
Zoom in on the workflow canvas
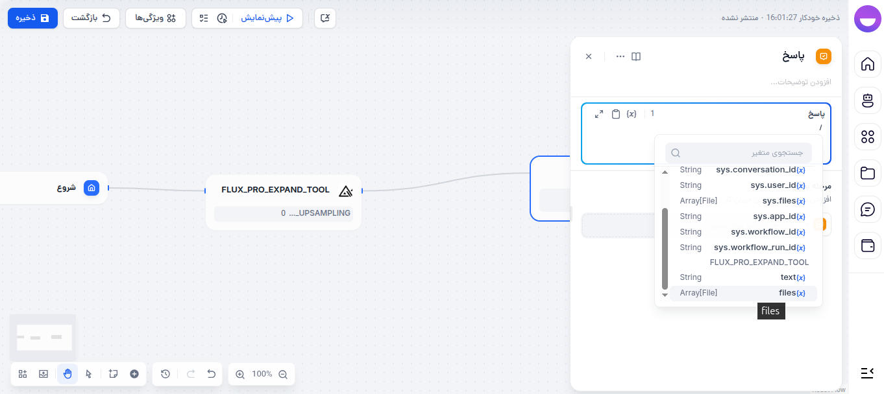pos(239,374)
